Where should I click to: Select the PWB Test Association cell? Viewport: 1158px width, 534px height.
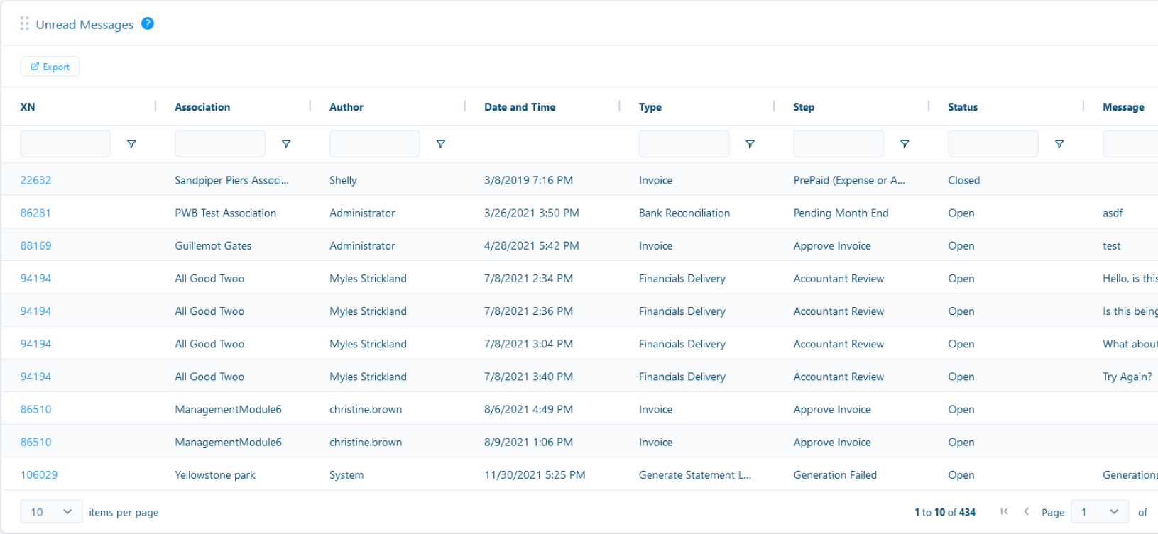(x=225, y=213)
